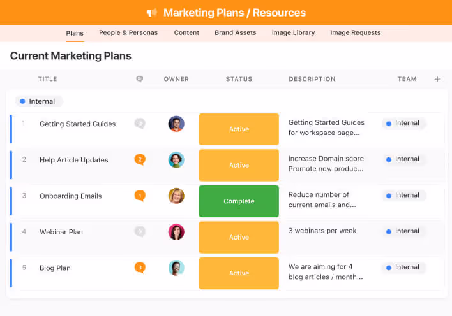This screenshot has width=452, height=316.
Task: Click owner avatar for Getting Started Guides
Action: 176,124
